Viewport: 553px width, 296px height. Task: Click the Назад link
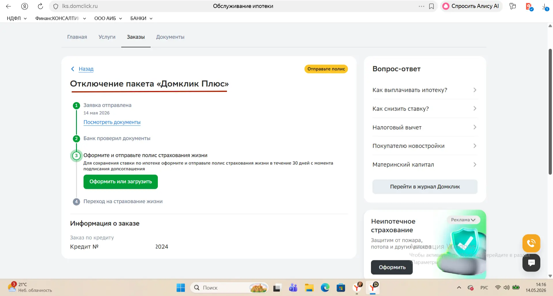coord(86,69)
